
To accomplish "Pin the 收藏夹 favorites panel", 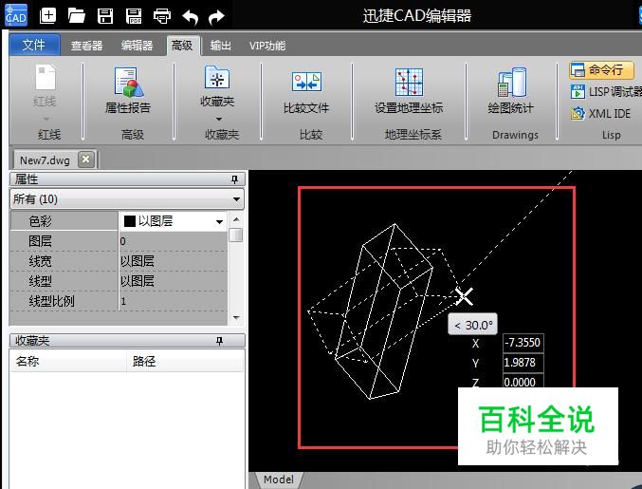I will [219, 341].
